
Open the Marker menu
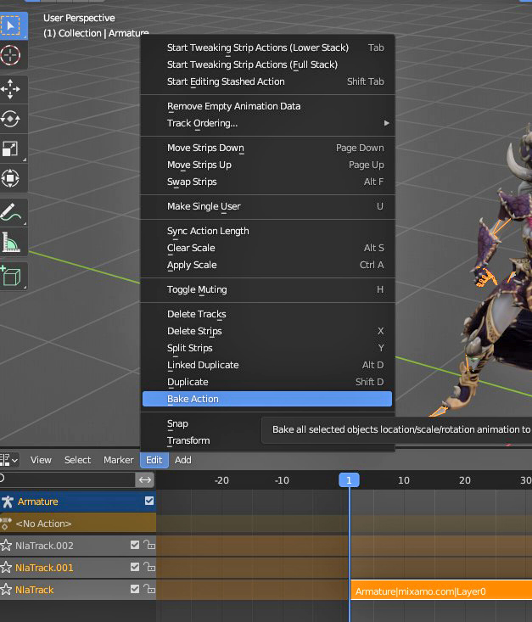point(118,460)
